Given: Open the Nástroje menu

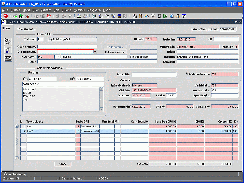Looking at the screenshot, I should [x=79, y=10].
